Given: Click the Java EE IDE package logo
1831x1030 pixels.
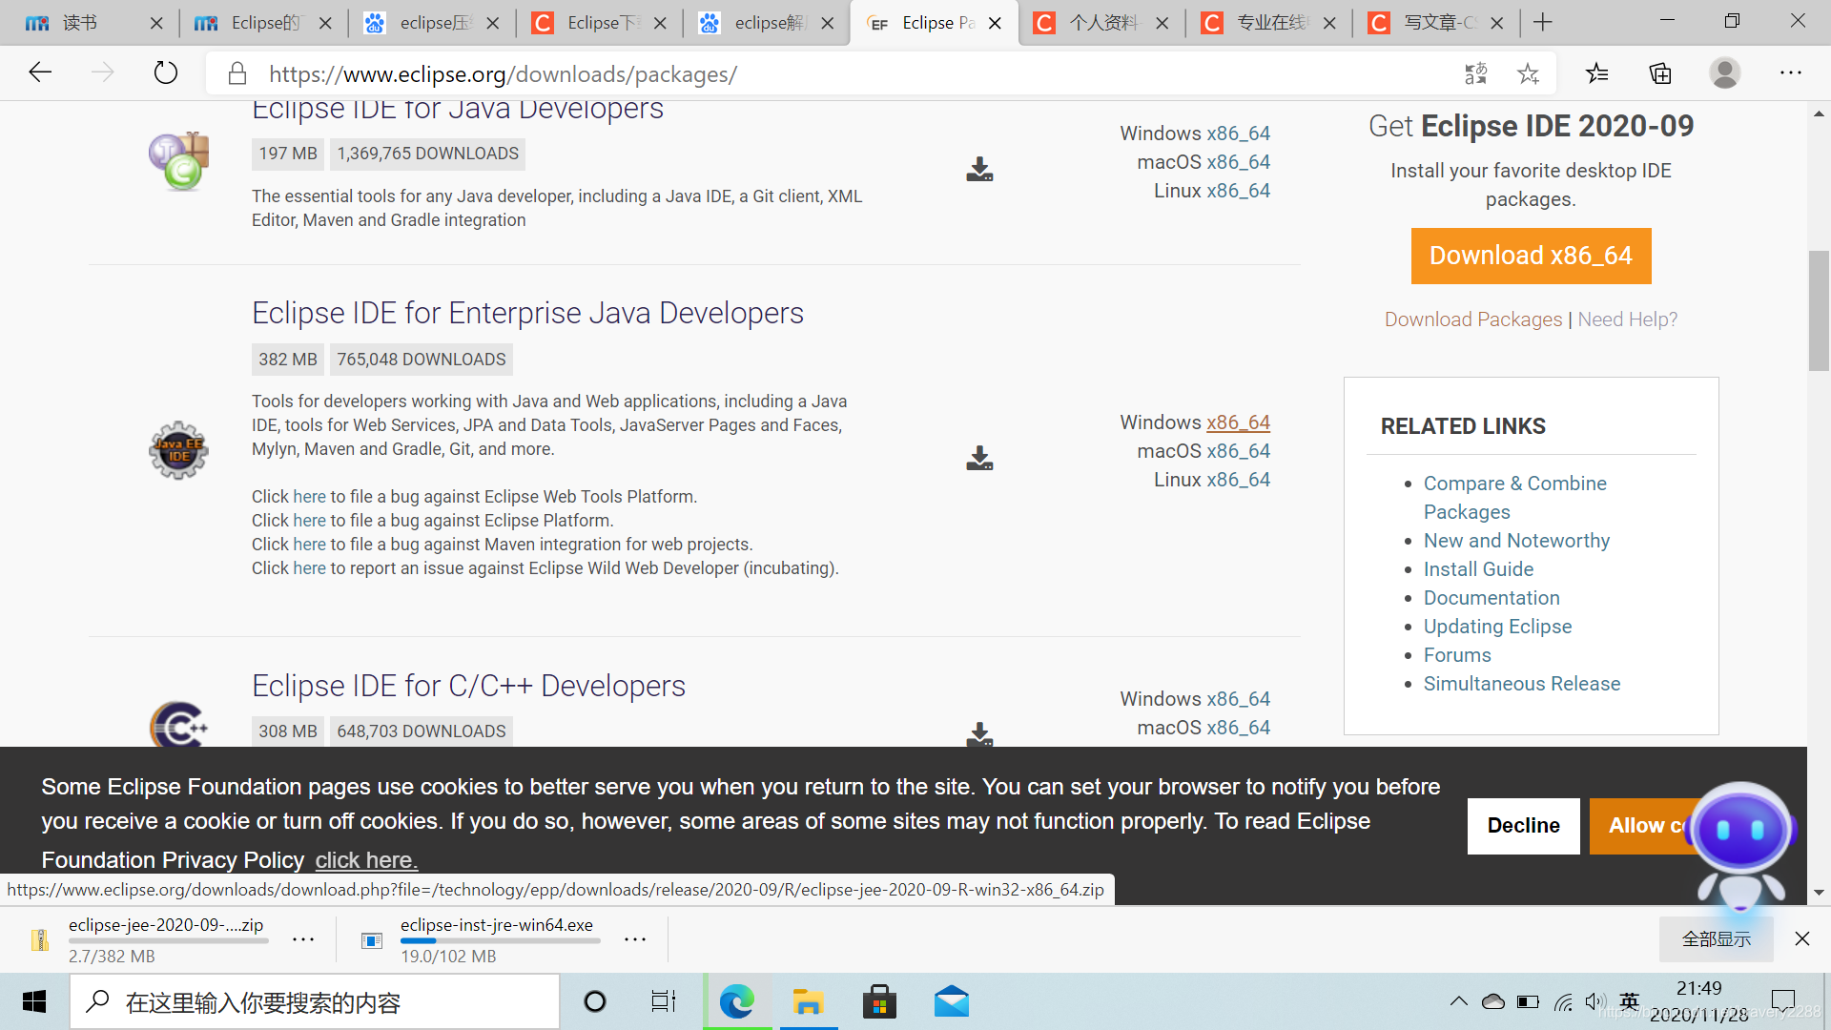Looking at the screenshot, I should (x=178, y=450).
